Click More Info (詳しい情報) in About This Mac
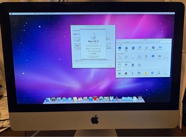 tap(93, 53)
